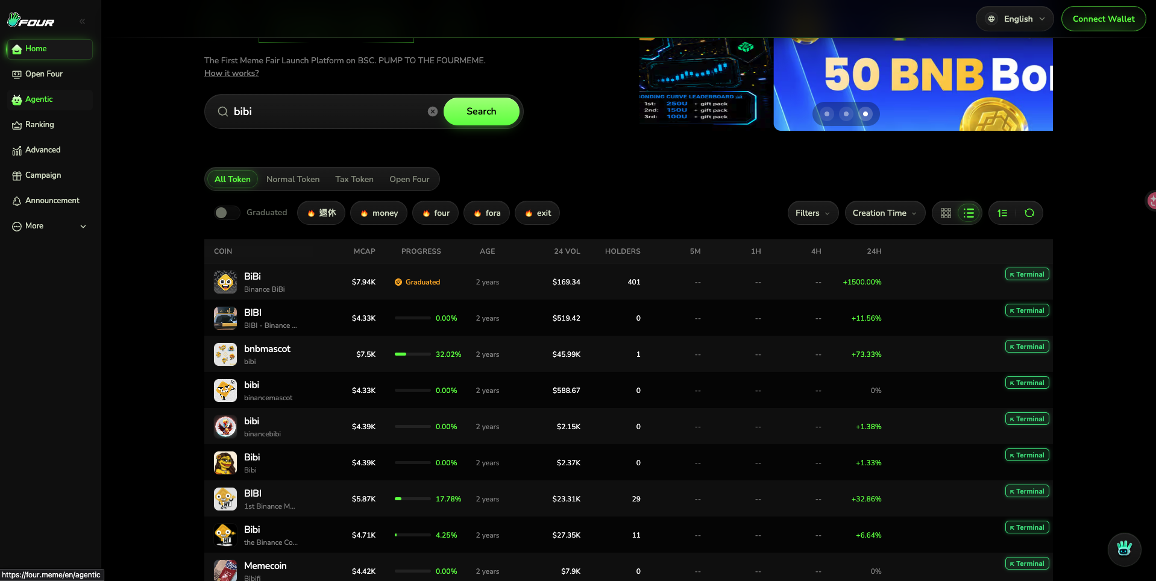Open the Agentic section
This screenshot has height=581, width=1156.
click(x=49, y=99)
